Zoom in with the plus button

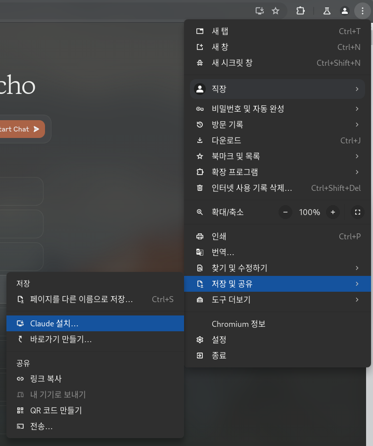(333, 212)
